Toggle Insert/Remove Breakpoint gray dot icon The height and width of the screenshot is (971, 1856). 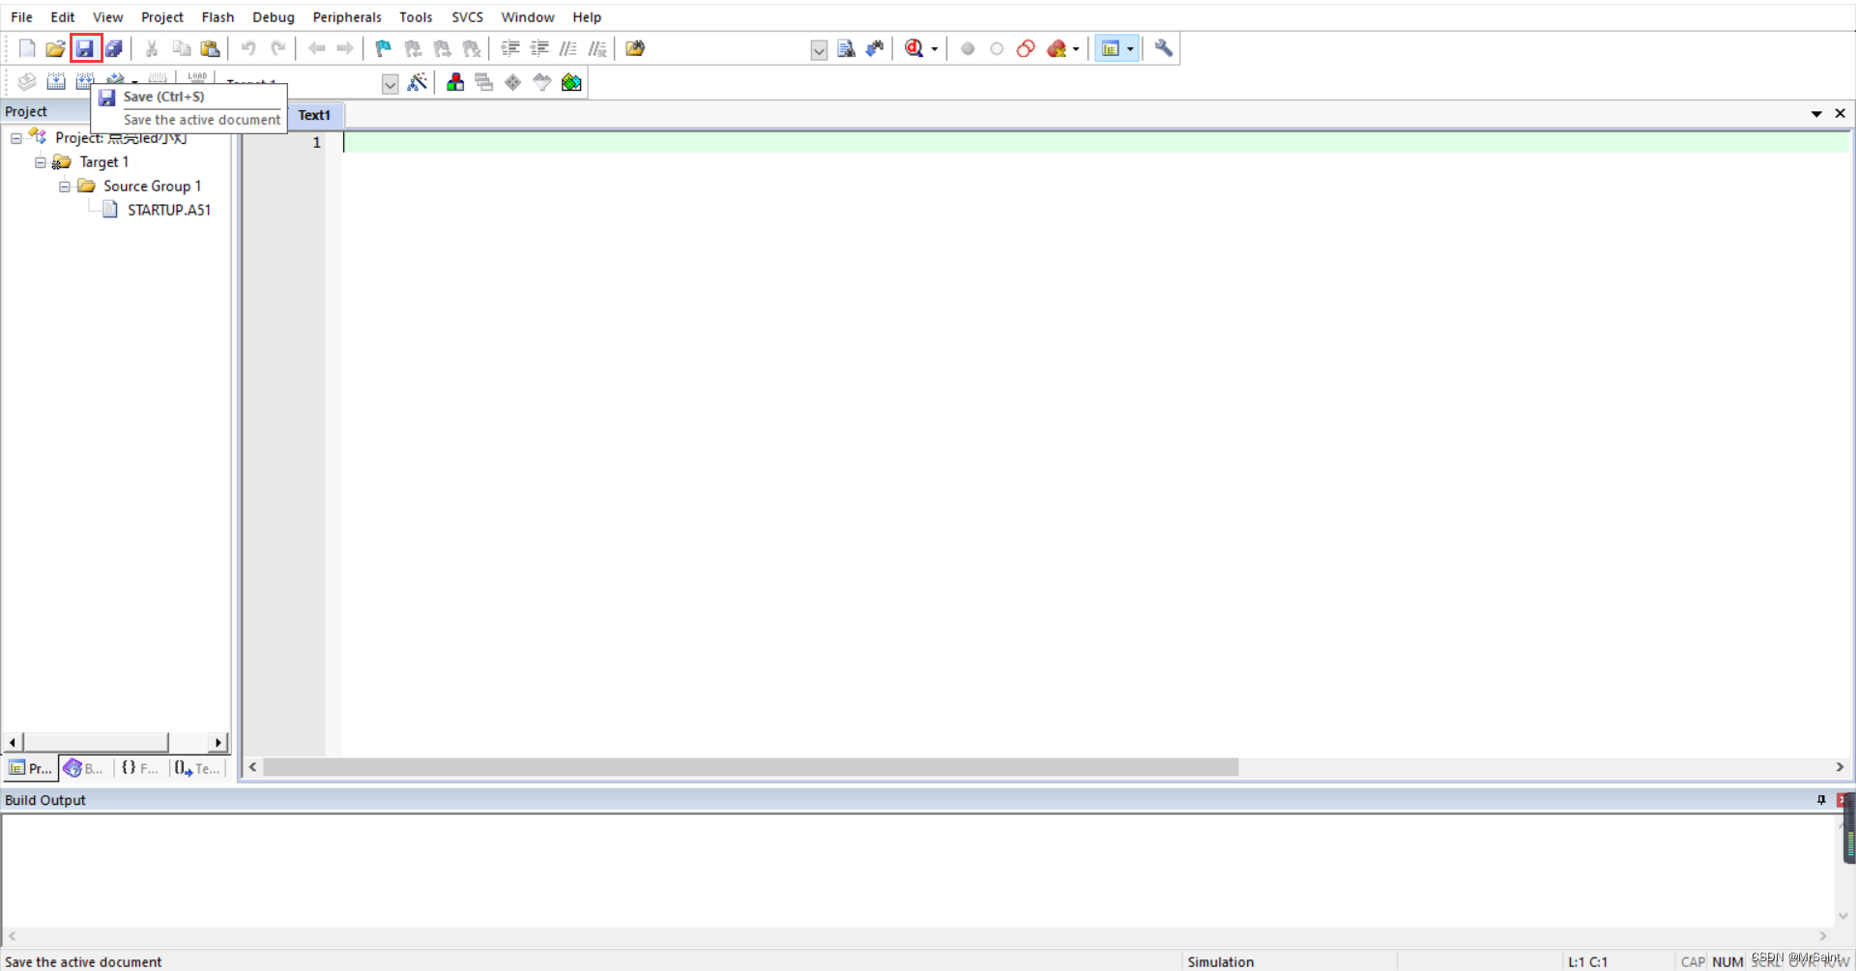968,48
